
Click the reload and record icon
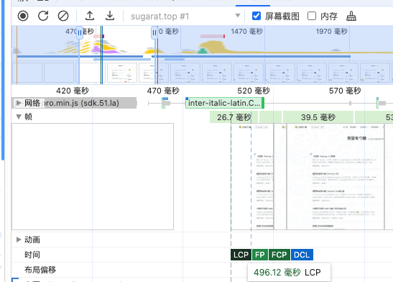(x=43, y=16)
